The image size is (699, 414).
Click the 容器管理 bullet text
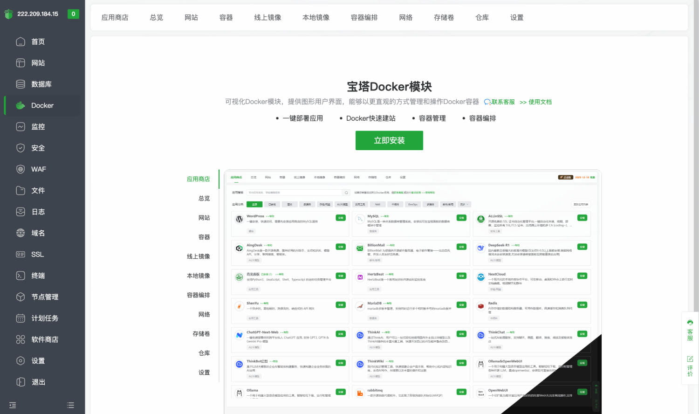click(x=432, y=118)
